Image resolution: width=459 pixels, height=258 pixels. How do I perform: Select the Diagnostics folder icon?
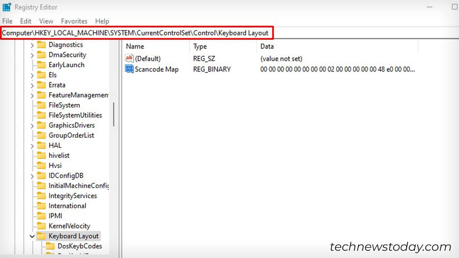point(41,45)
